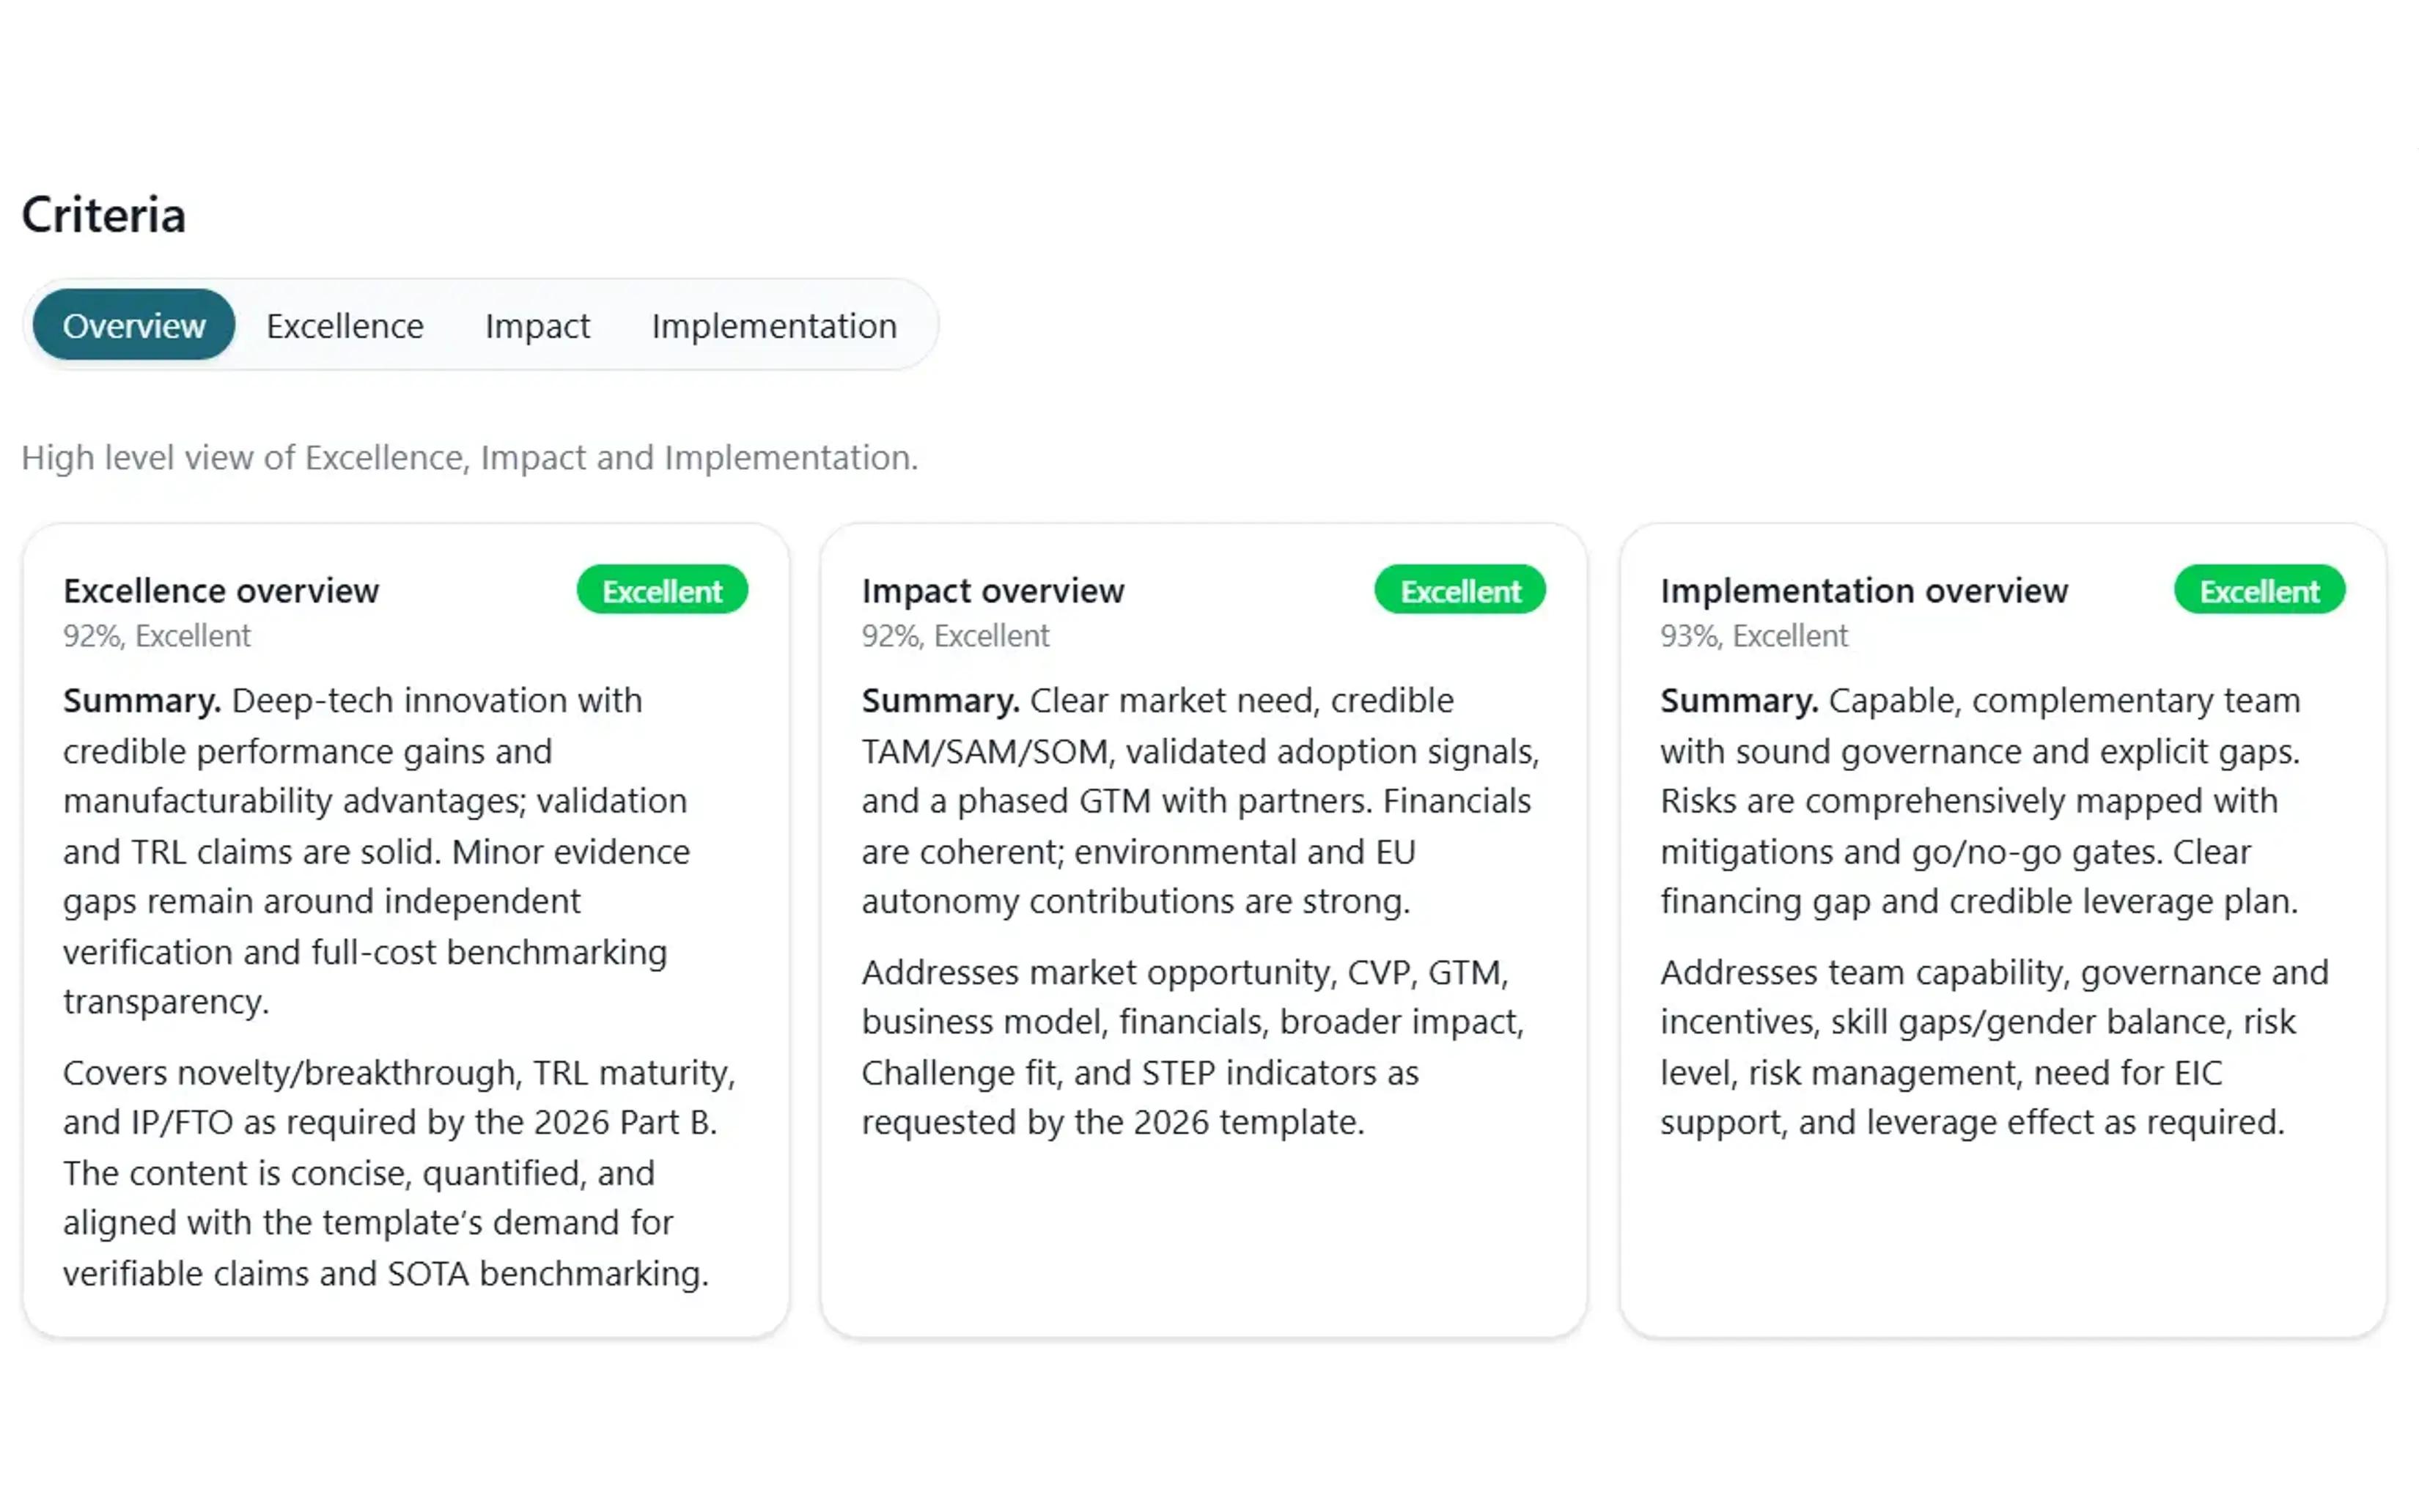The image size is (2419, 1512).
Task: Click the Implementation overview card title
Action: click(1864, 590)
